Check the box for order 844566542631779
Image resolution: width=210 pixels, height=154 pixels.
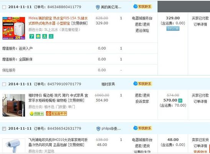click(x=4, y=128)
